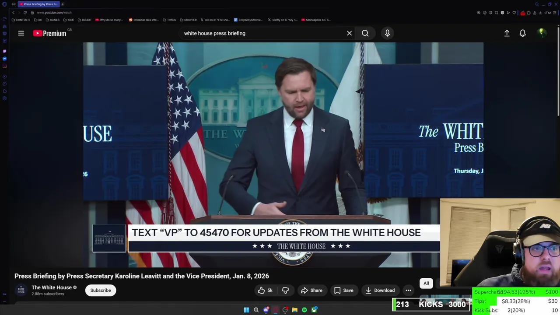This screenshot has width=560, height=315.
Task: Open the zoom magnifier toolbar icon
Action: 479,13
